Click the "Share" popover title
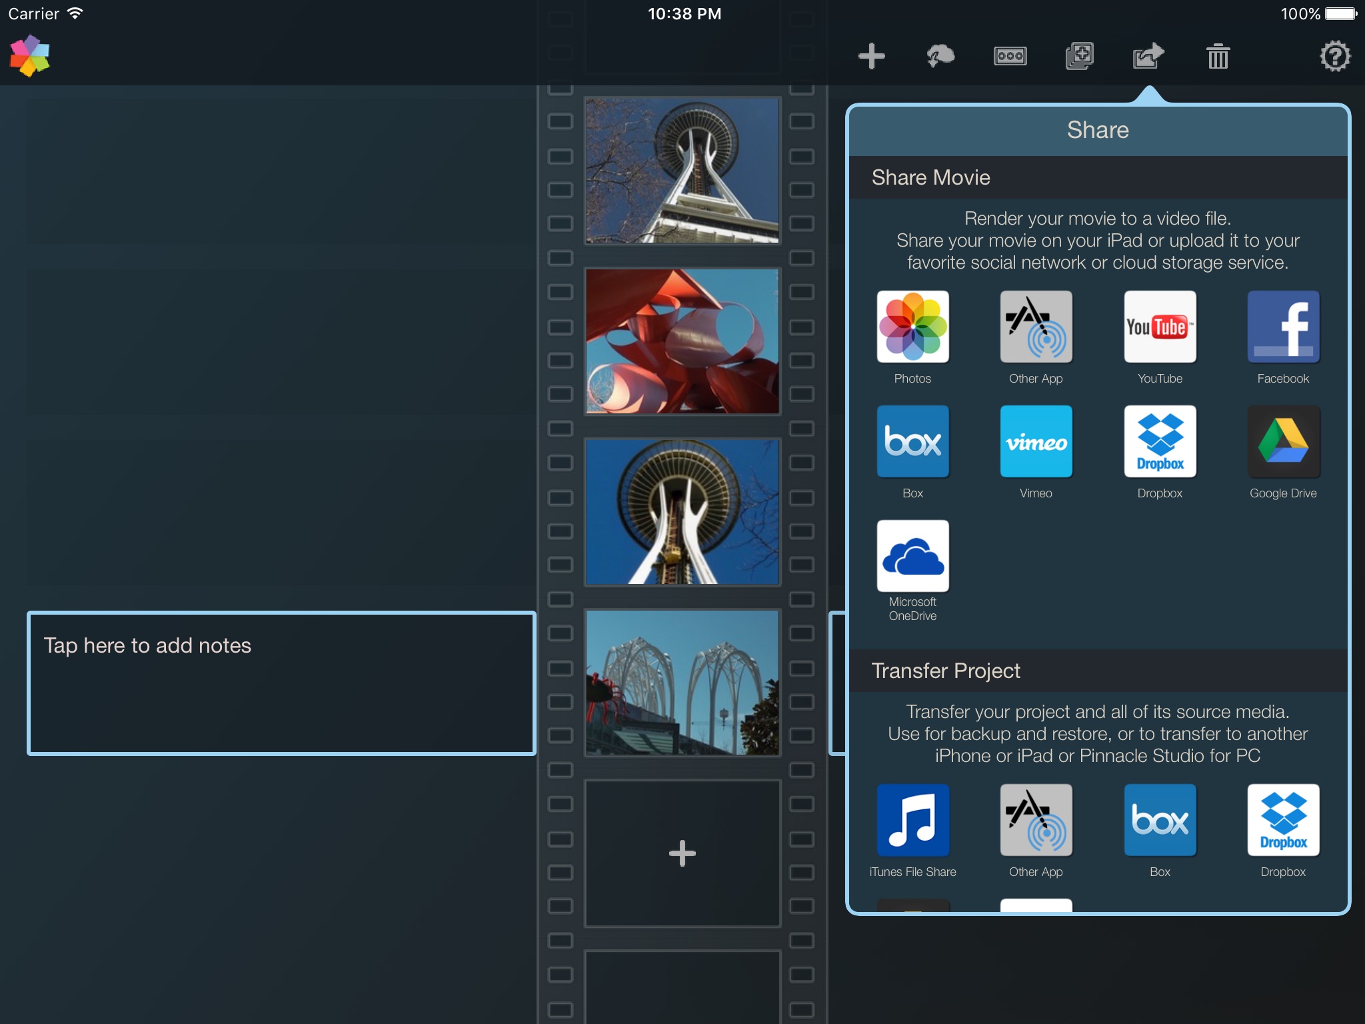The height and width of the screenshot is (1024, 1365). click(1098, 130)
